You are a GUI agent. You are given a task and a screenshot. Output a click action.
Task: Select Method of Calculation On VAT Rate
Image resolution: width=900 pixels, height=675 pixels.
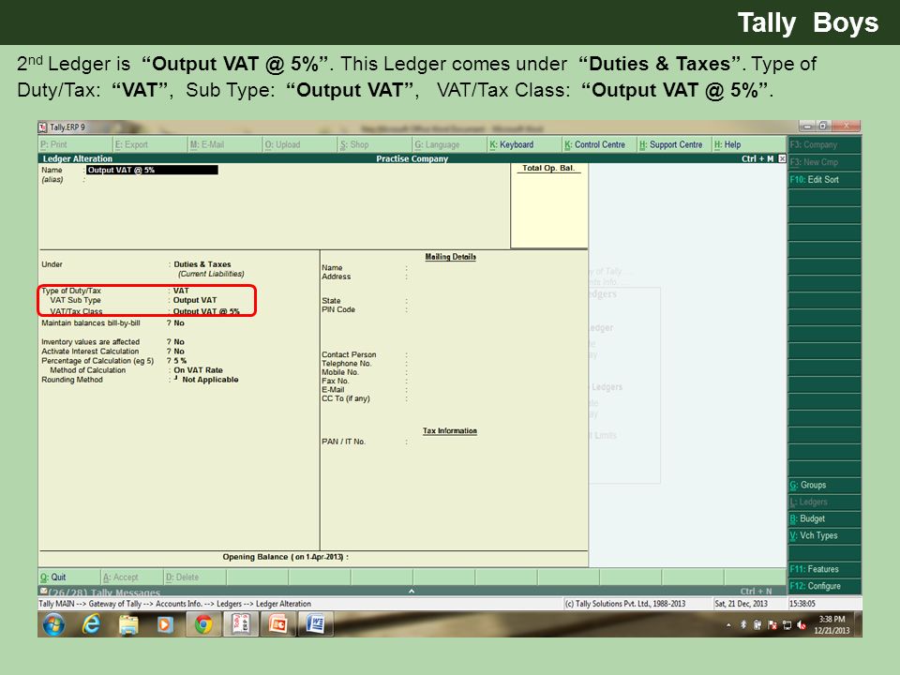(198, 370)
